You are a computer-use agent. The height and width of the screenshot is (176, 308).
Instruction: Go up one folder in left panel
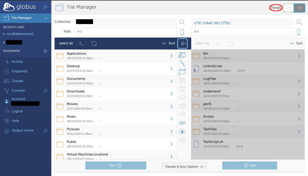(x=81, y=43)
